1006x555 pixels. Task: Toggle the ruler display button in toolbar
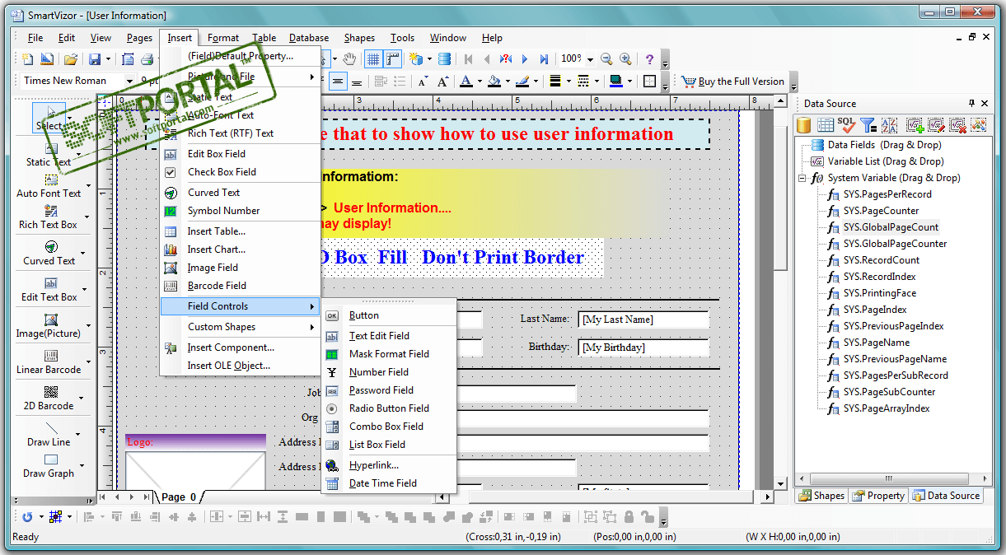(x=393, y=58)
